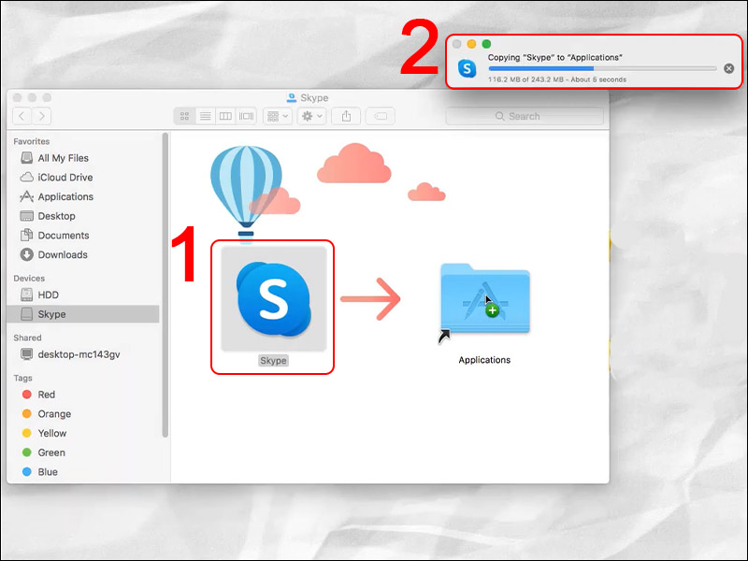Click the copying "Skype" to "Applications" text

(554, 57)
